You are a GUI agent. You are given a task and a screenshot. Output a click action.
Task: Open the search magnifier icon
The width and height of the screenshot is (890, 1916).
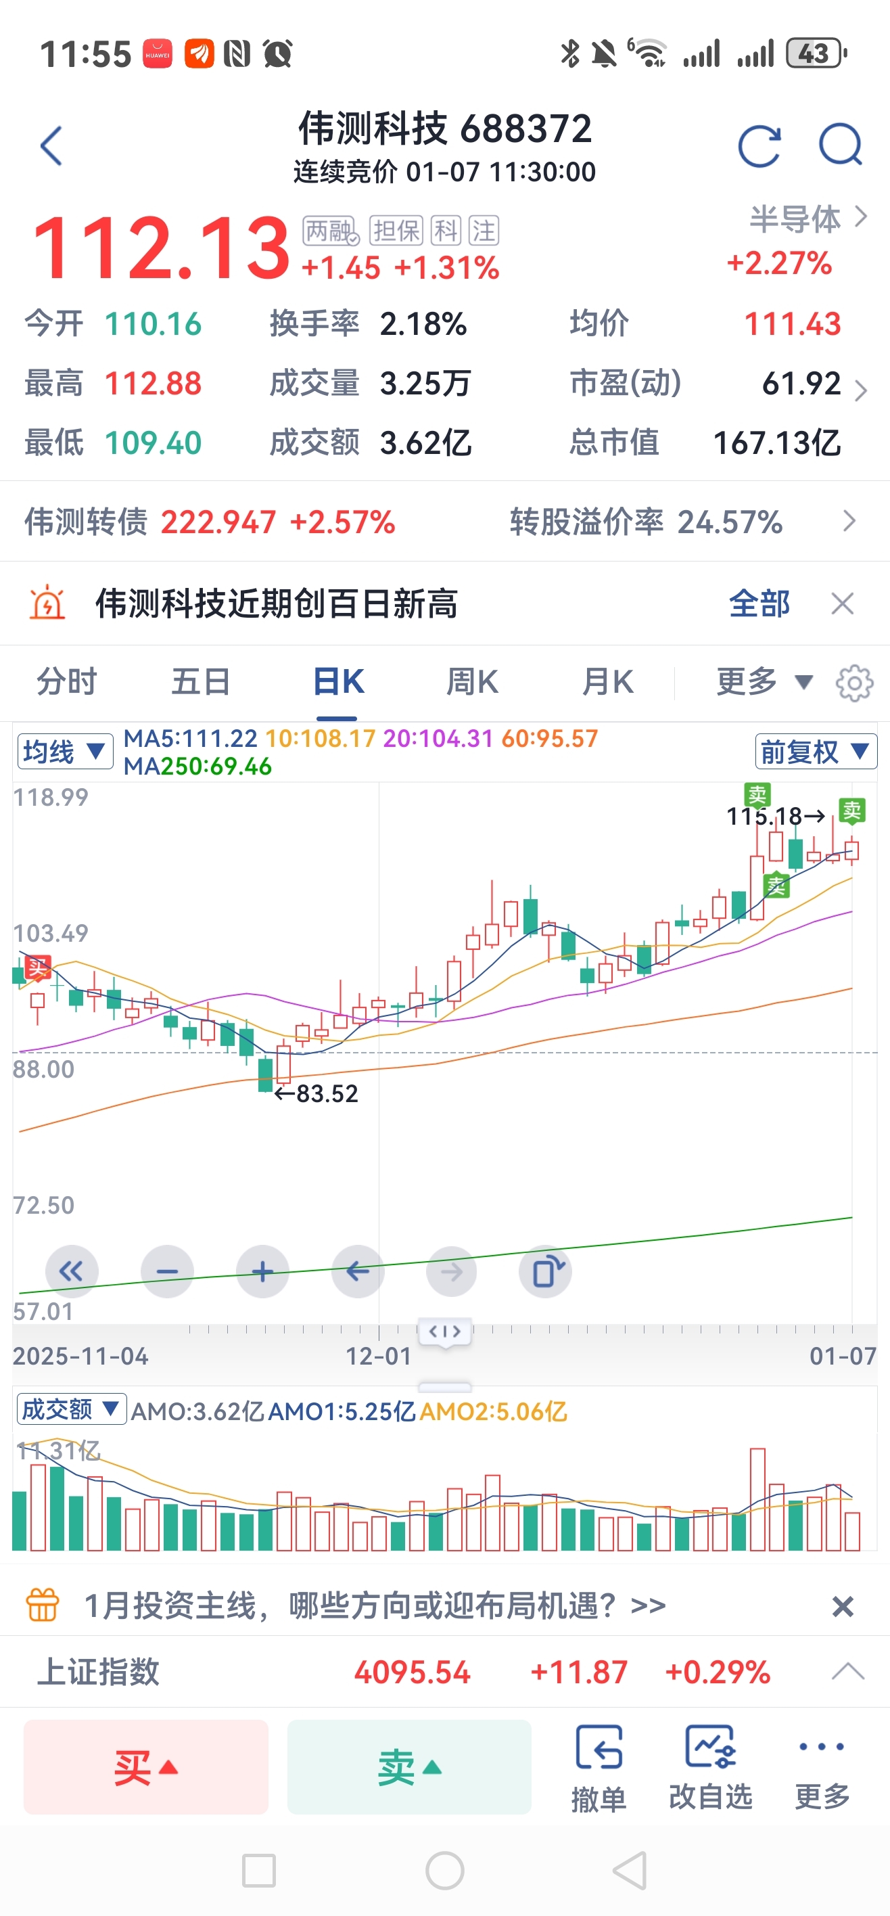click(839, 144)
